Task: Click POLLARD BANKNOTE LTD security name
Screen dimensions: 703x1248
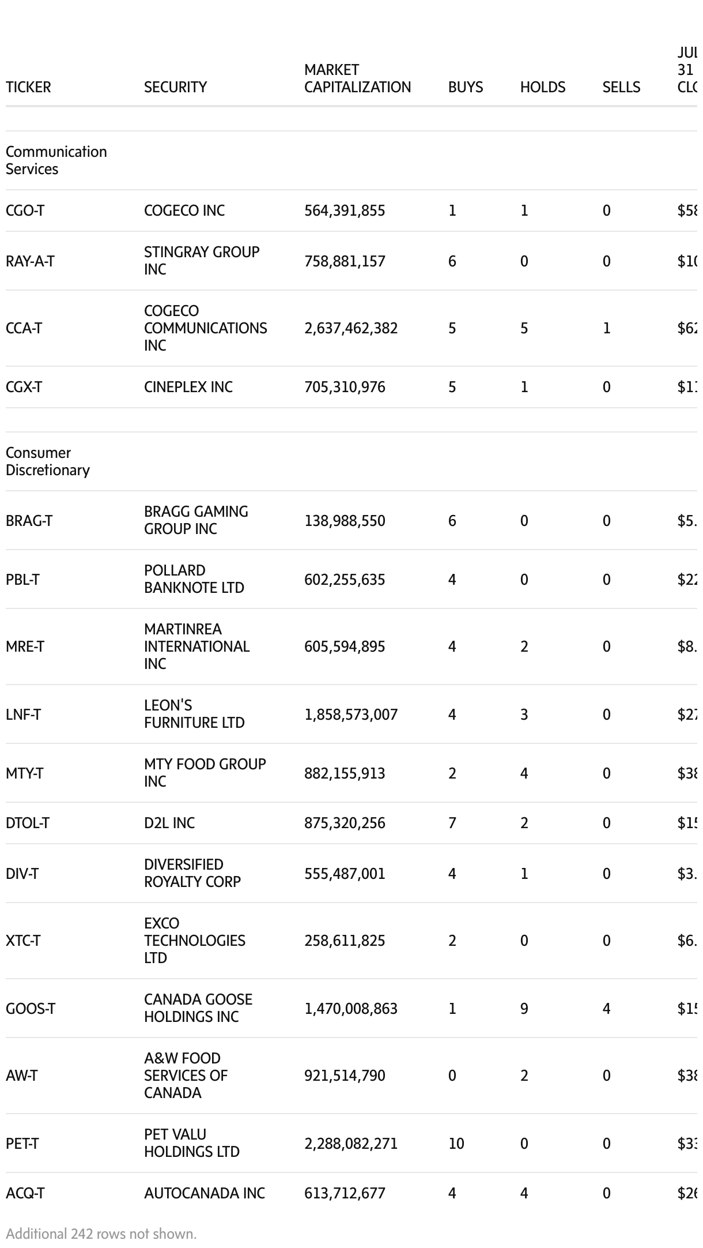Action: pos(194,579)
